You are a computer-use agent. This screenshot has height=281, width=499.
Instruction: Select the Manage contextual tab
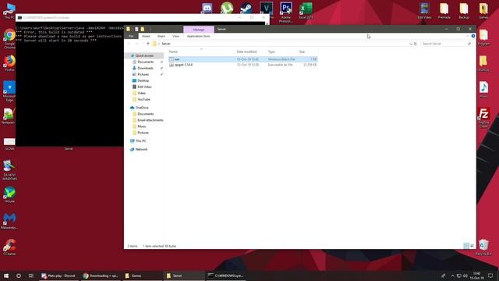[x=199, y=30]
